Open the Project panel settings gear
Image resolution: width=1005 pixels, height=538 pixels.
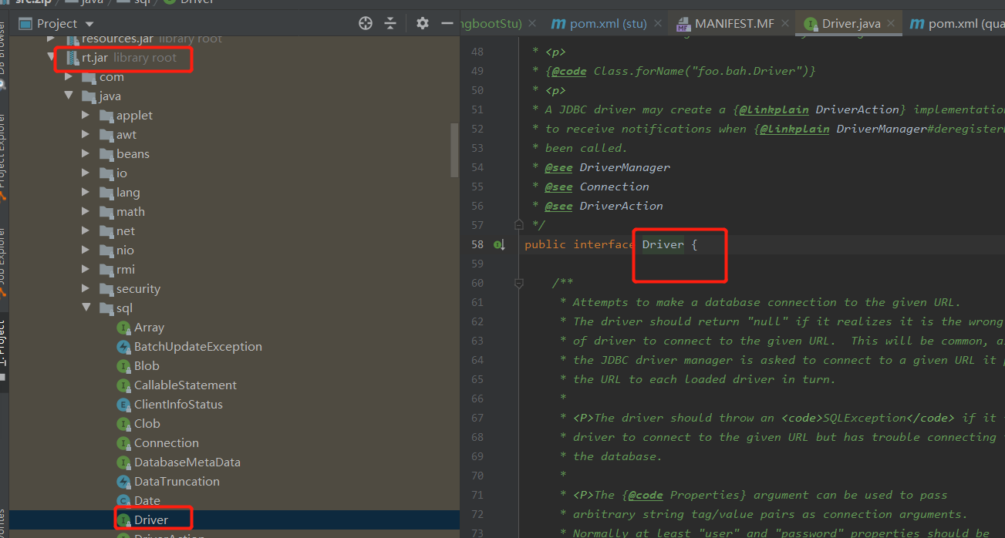click(x=422, y=24)
